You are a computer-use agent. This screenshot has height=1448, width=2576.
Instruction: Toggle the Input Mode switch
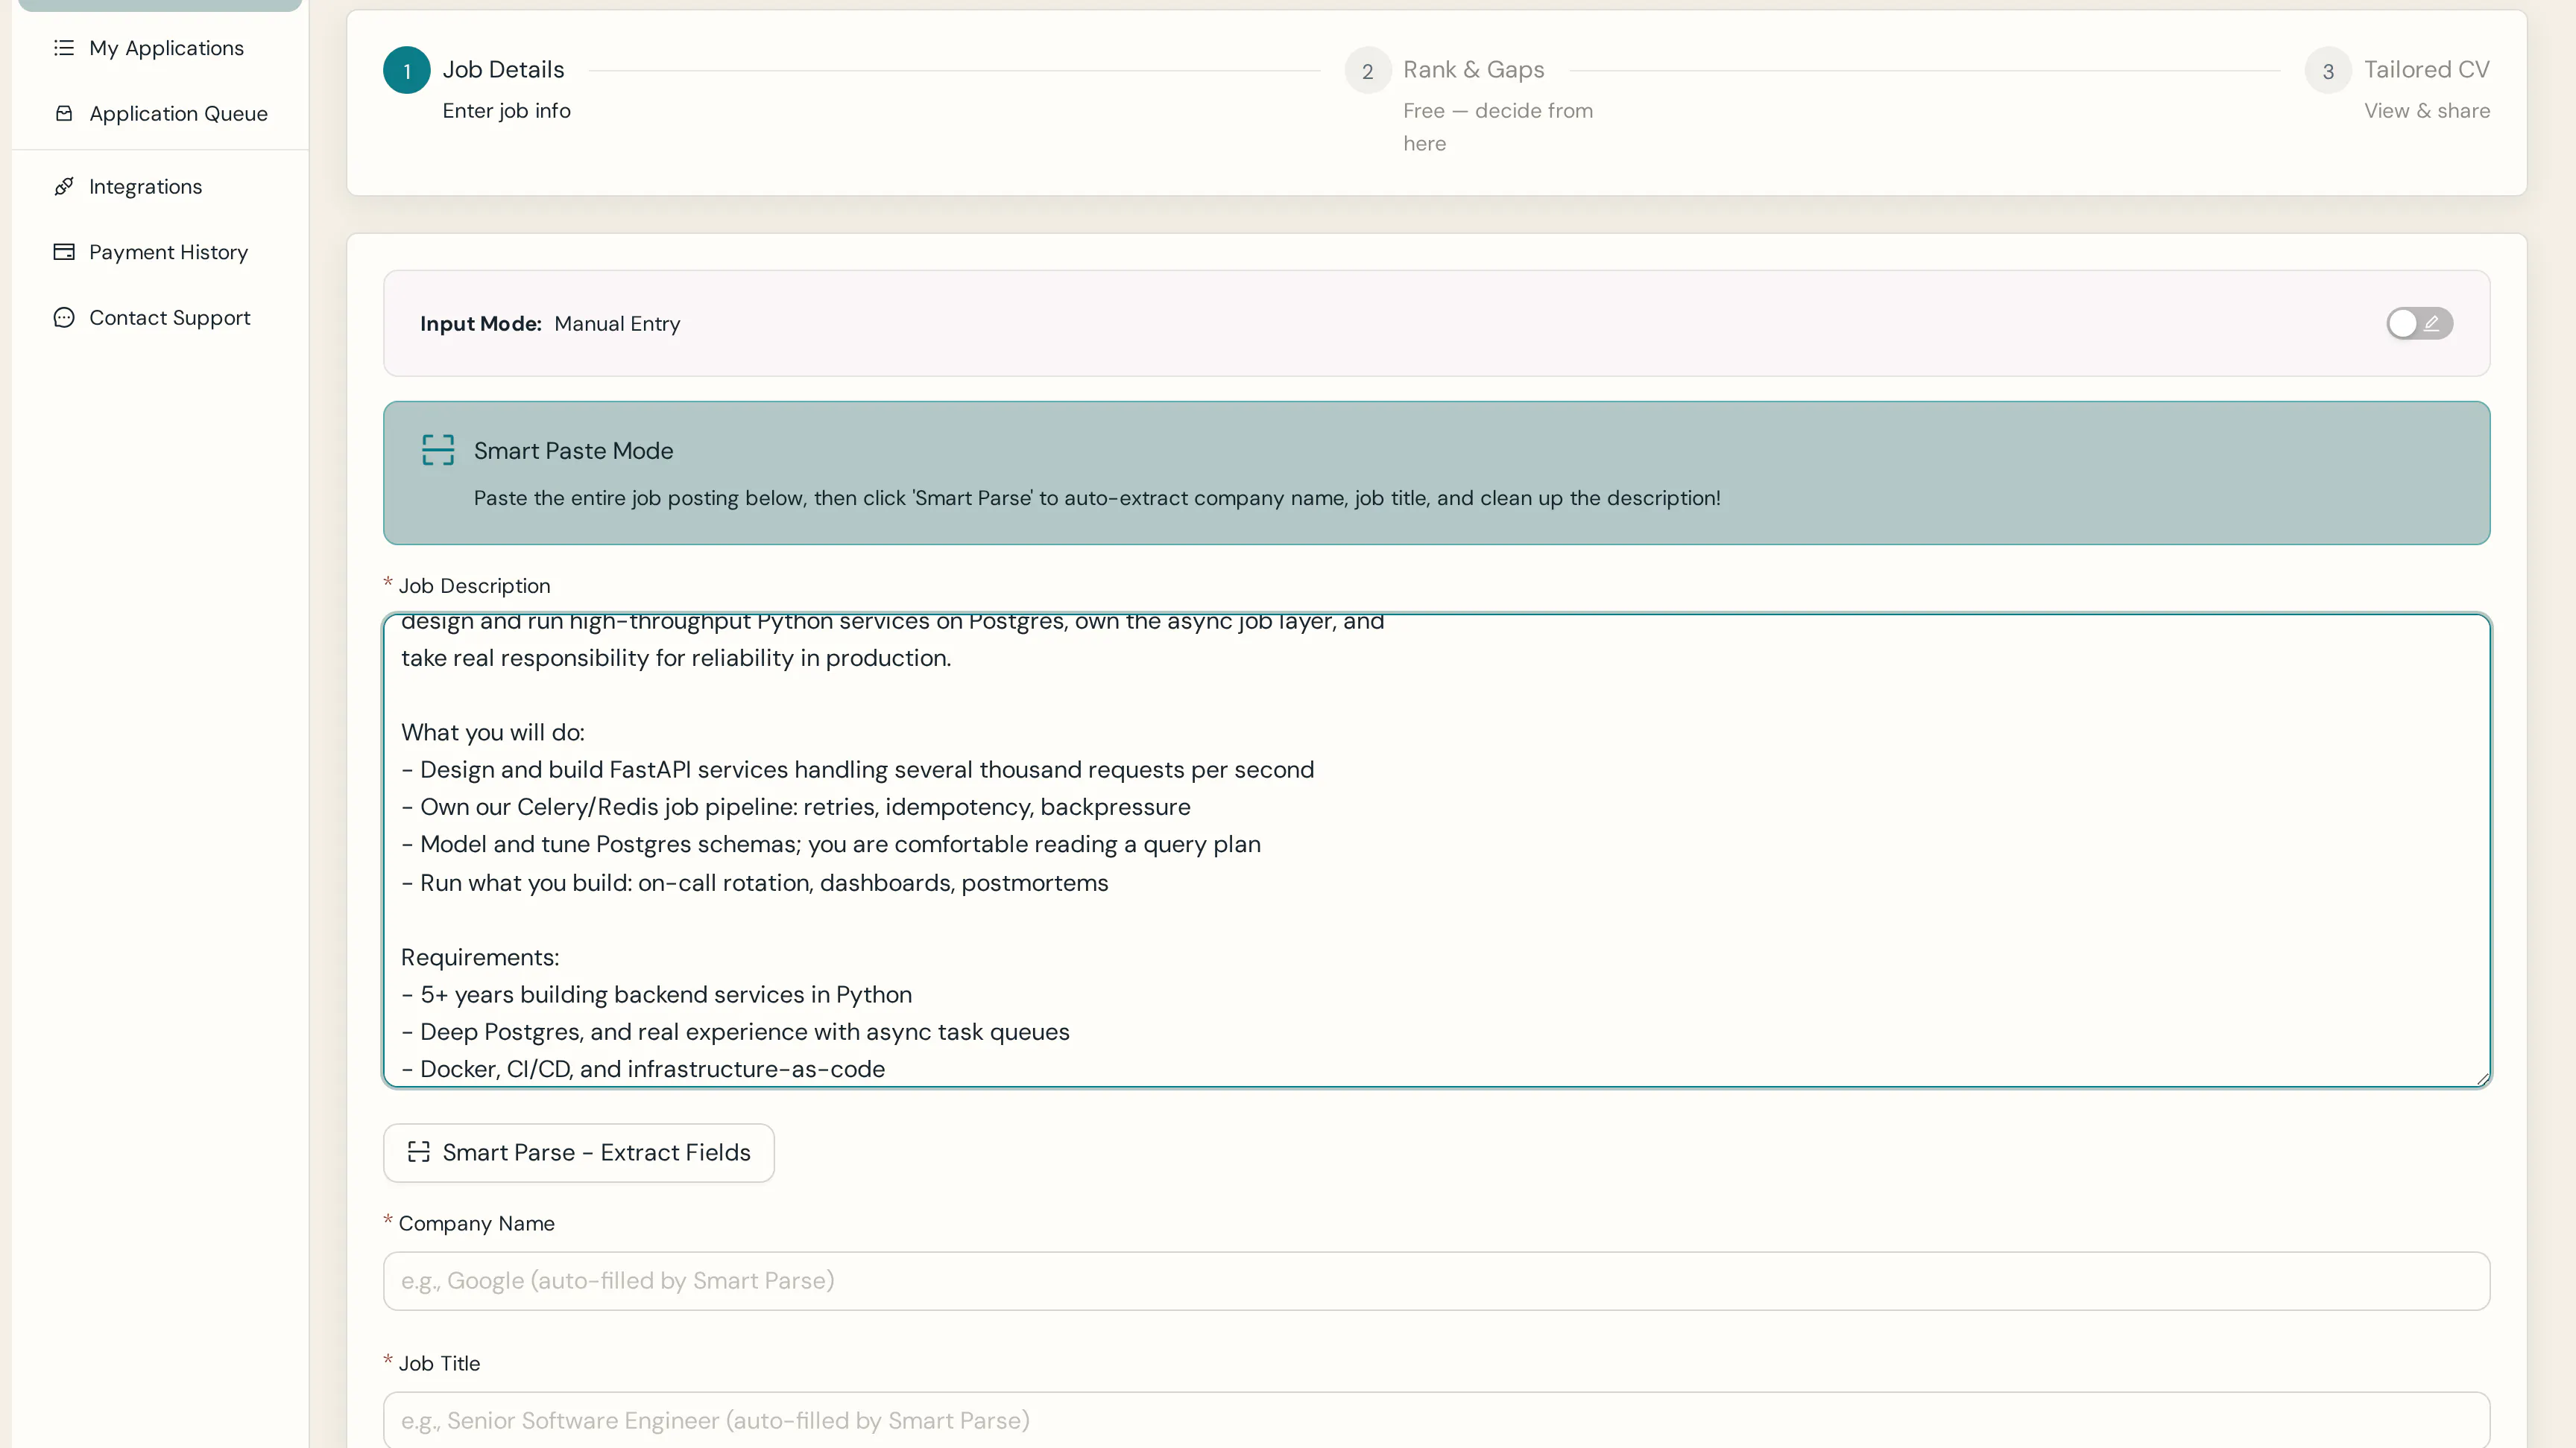pos(2419,324)
